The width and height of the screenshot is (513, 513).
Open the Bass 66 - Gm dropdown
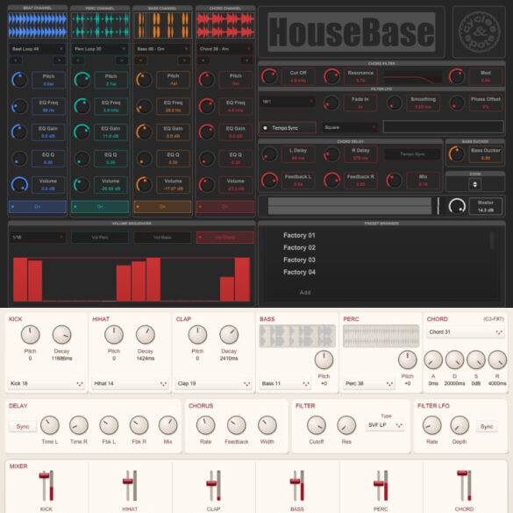point(162,49)
